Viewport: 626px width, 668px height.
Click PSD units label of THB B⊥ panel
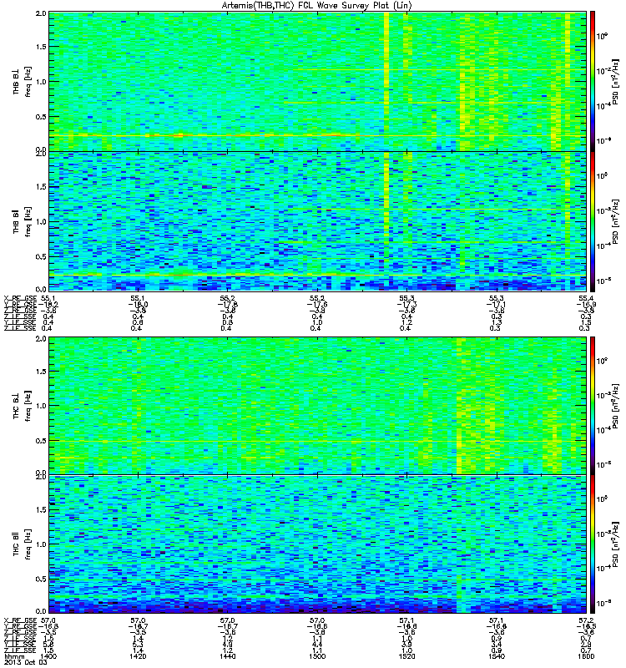[616, 81]
